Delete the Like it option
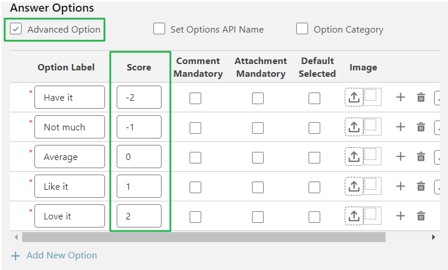The image size is (448, 270). (x=421, y=186)
